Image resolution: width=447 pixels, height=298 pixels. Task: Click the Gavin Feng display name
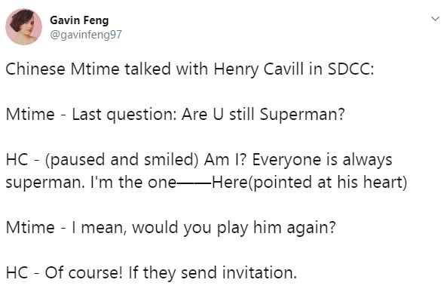coord(79,20)
